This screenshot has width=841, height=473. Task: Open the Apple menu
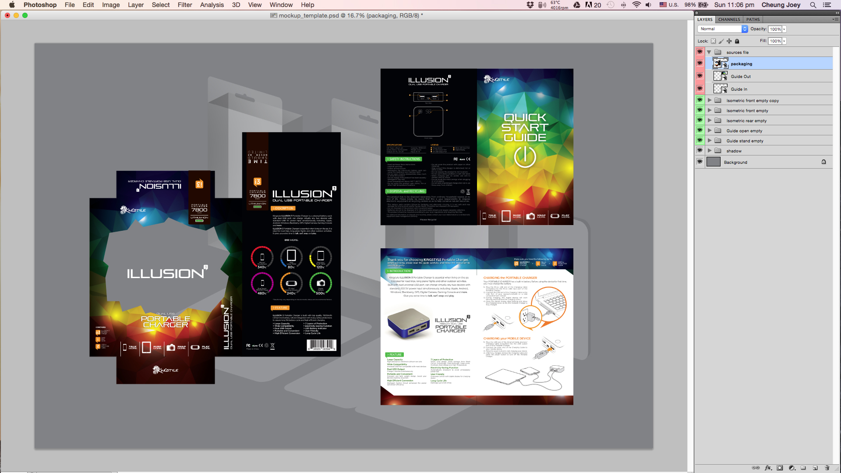click(12, 5)
